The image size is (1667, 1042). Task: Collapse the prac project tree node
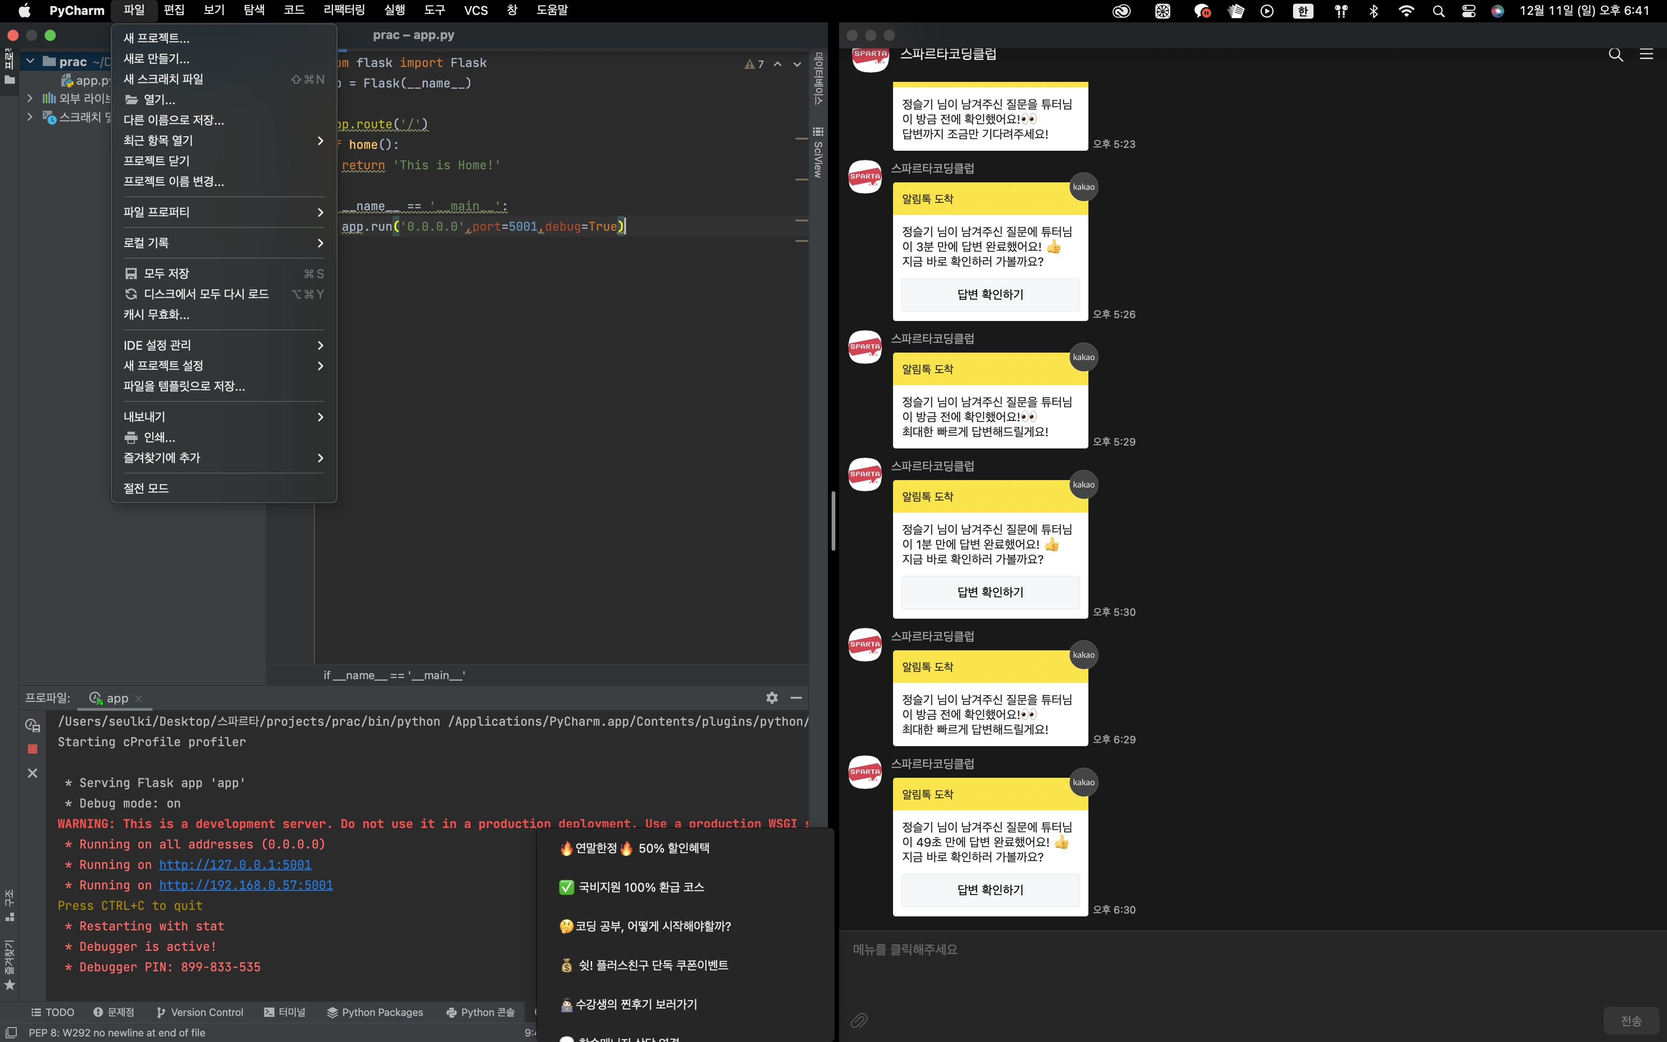pyautogui.click(x=30, y=61)
